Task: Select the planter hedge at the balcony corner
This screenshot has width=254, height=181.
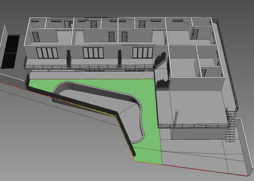Action: click(x=160, y=59)
